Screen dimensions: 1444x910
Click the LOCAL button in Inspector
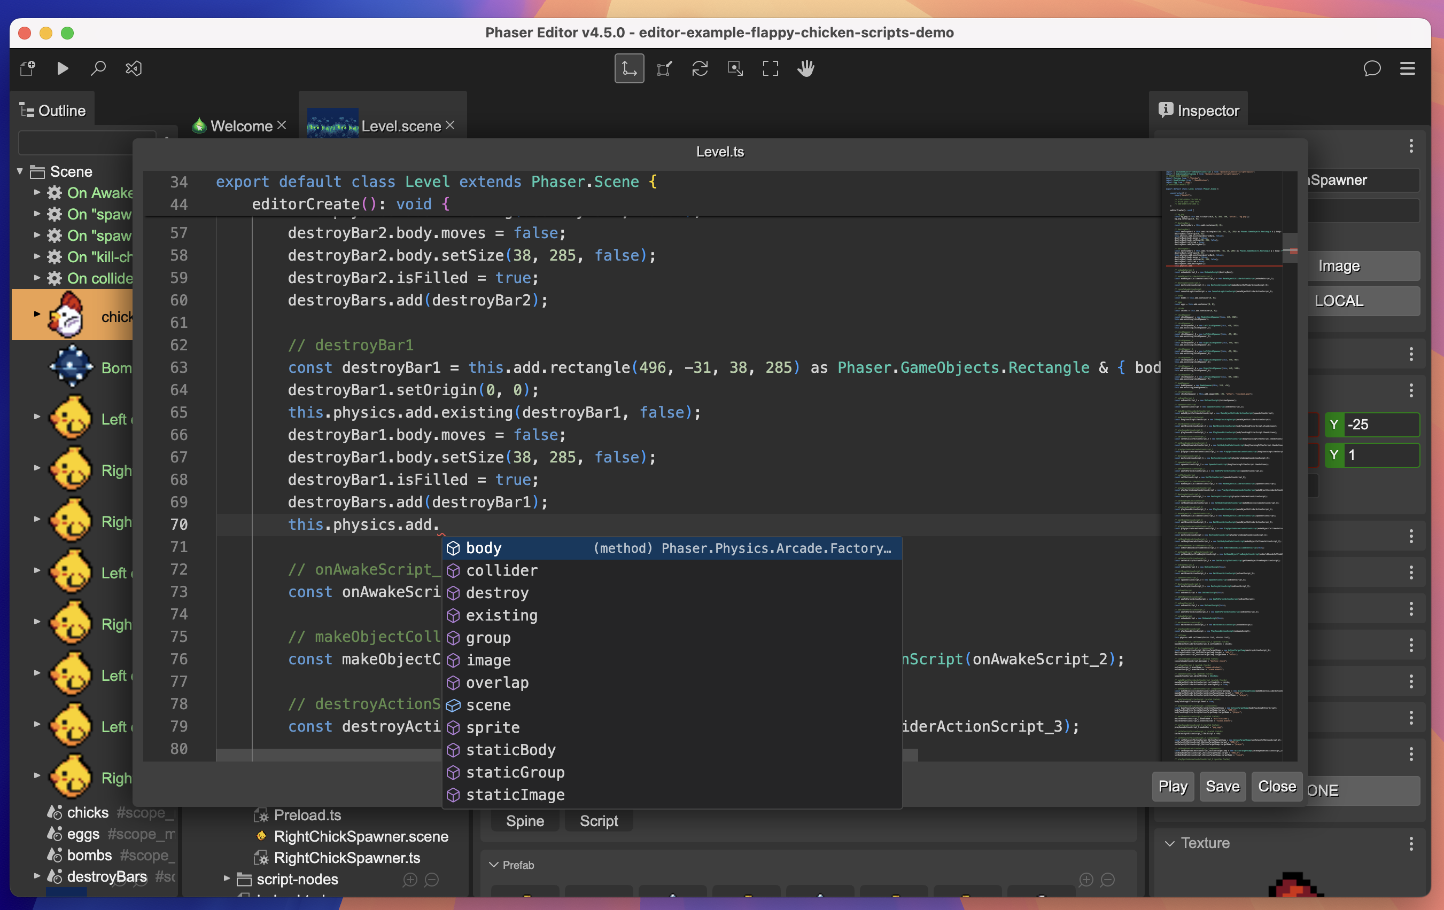tap(1364, 301)
